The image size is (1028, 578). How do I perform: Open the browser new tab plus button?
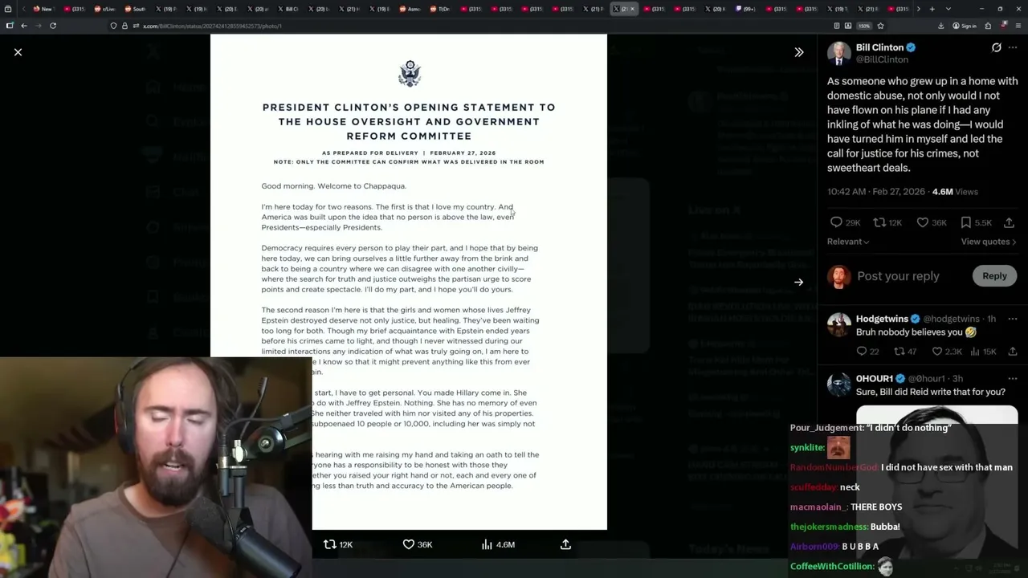pyautogui.click(x=932, y=9)
